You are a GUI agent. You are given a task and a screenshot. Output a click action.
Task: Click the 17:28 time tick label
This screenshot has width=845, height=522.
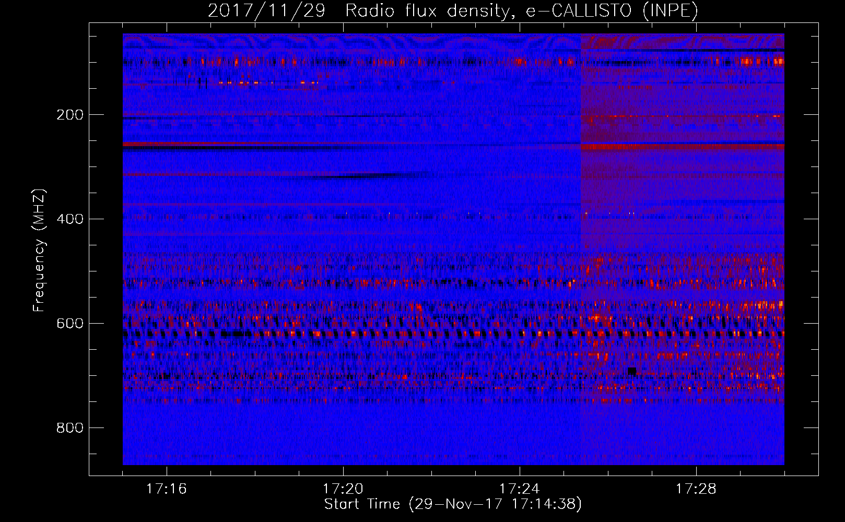(x=696, y=489)
